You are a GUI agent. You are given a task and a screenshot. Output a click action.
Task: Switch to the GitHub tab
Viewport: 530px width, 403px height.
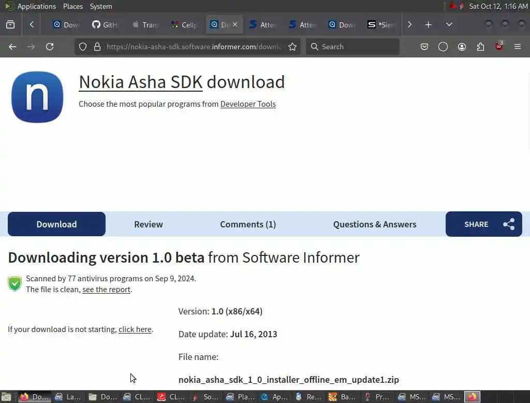(x=105, y=24)
